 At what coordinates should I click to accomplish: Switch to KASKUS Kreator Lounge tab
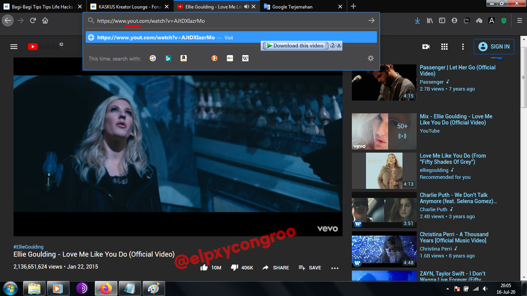coord(129,7)
